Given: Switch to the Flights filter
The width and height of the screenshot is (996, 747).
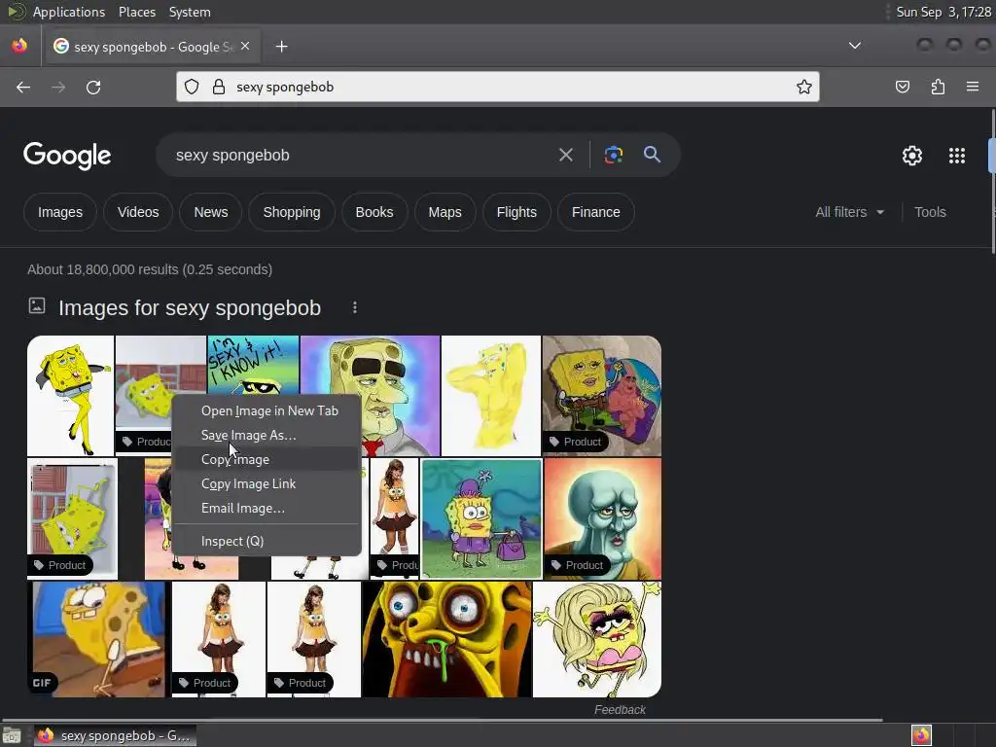Looking at the screenshot, I should (516, 212).
